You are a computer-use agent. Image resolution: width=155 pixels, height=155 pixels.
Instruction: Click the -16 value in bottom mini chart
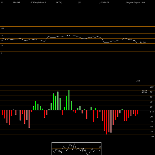[x=100, y=147]
